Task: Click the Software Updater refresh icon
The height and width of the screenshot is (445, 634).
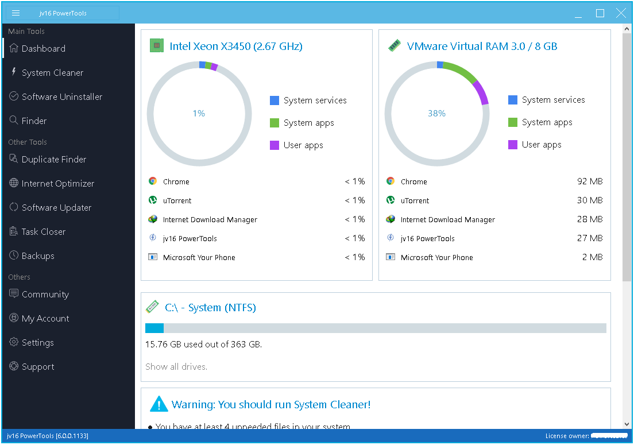Action: click(14, 207)
